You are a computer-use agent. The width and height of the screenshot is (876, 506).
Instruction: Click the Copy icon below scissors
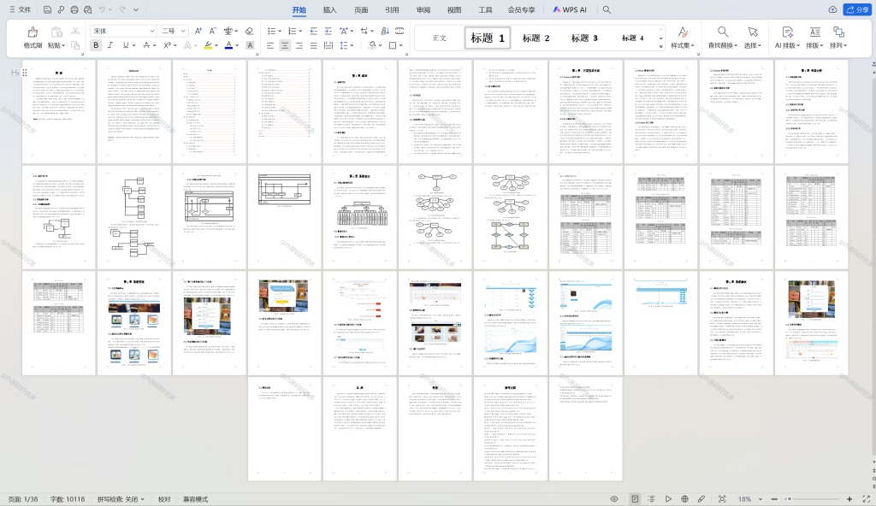tap(75, 45)
